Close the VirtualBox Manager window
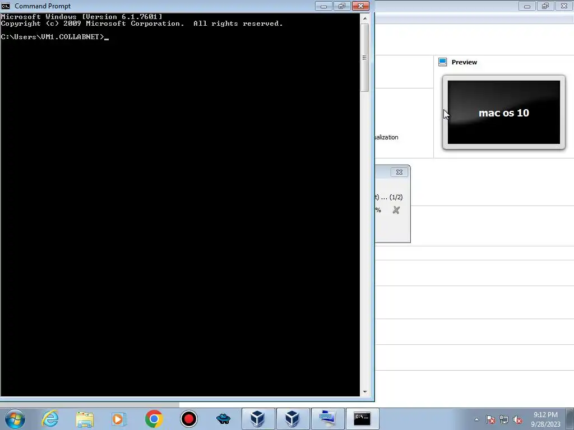Image resolution: width=574 pixels, height=430 pixels. 564,6
